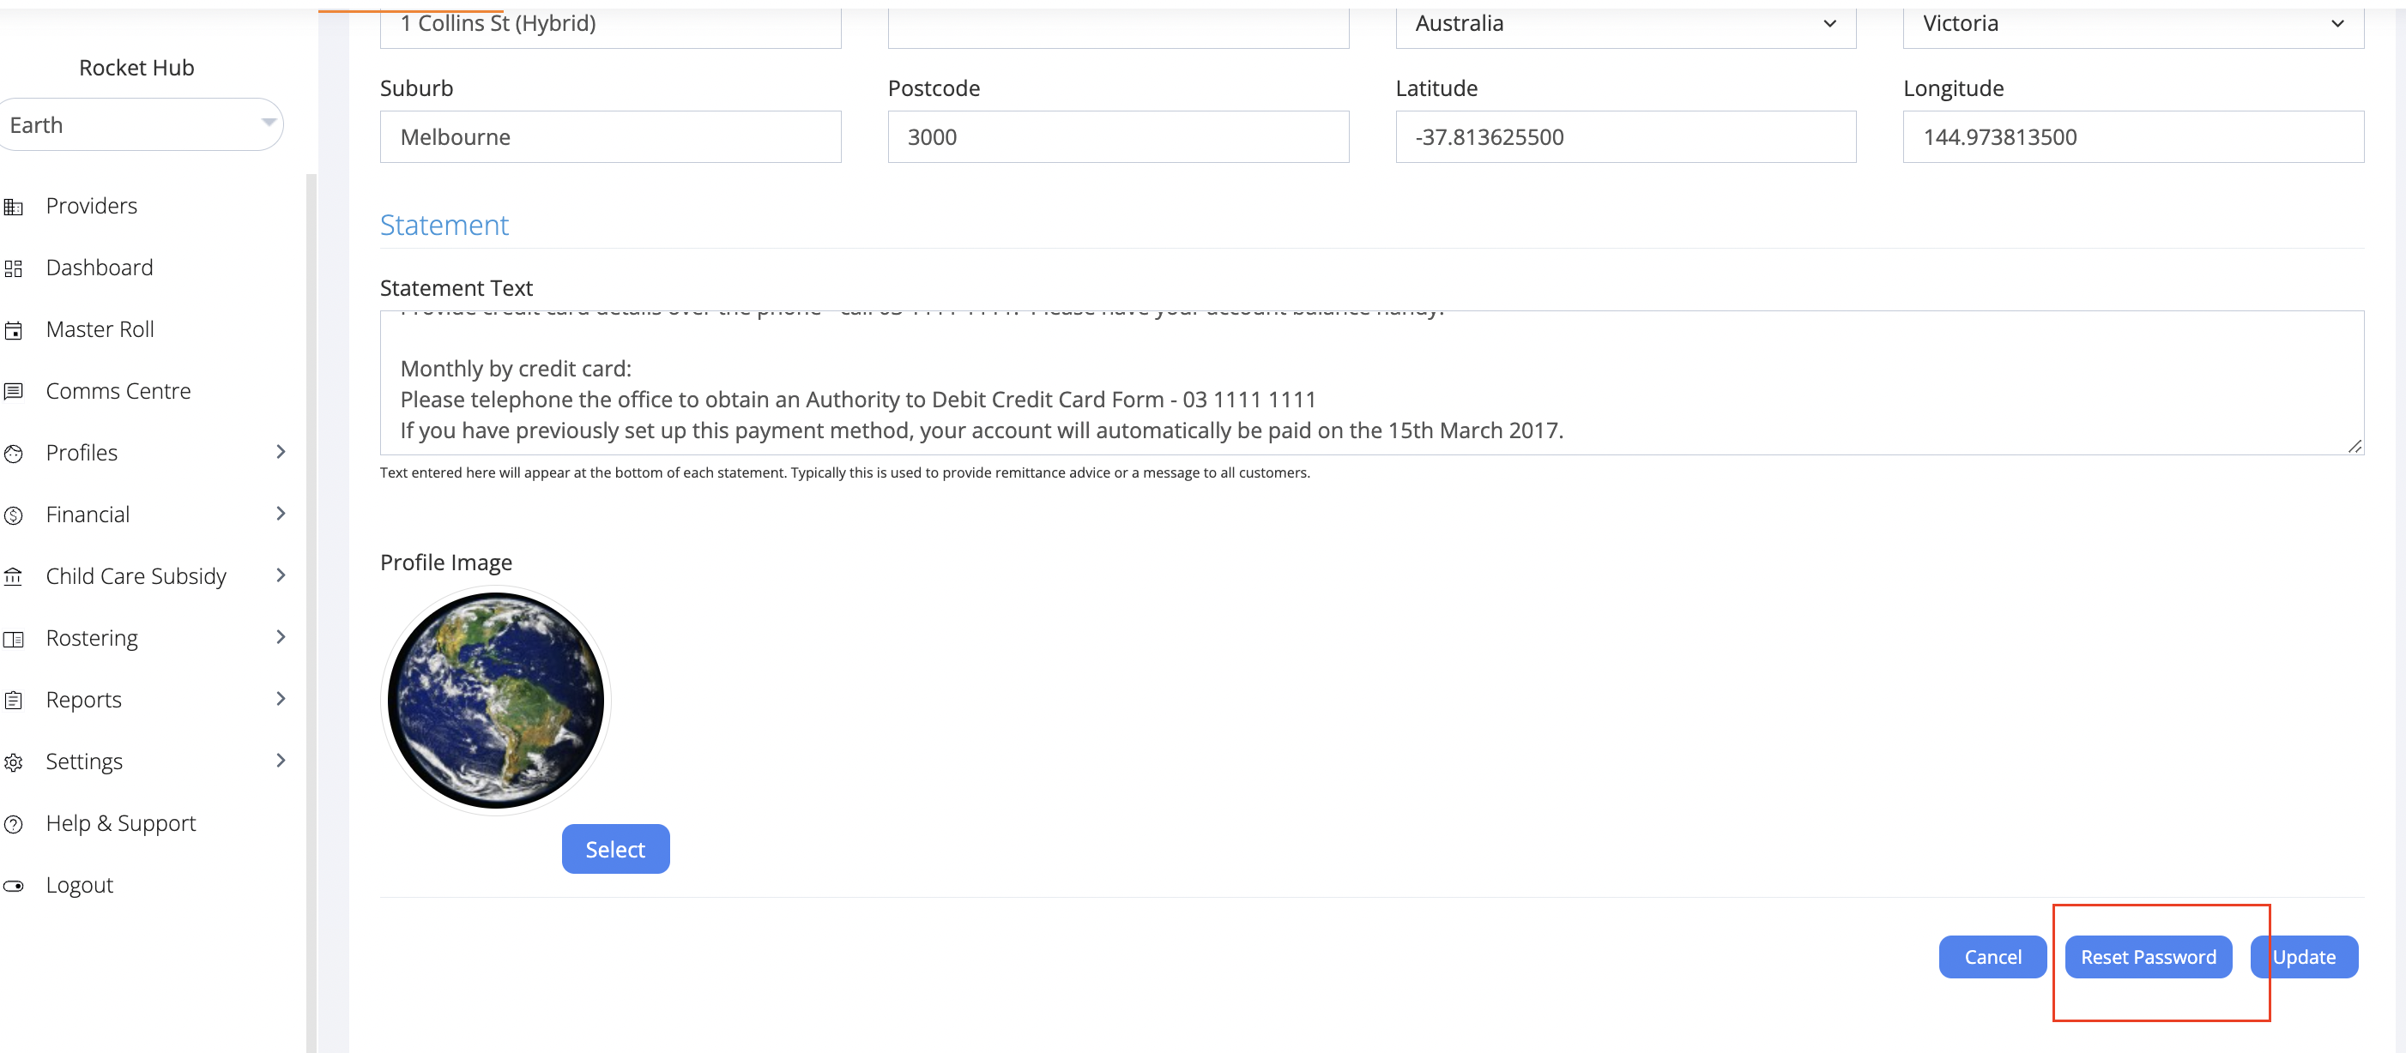
Task: Expand the Financial submenu chevron
Action: coord(281,514)
